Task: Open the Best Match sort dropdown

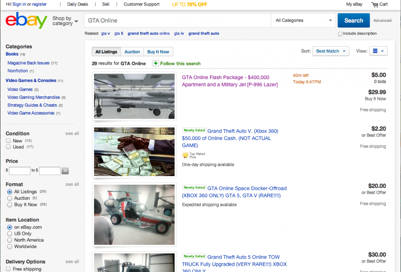Action: pyautogui.click(x=331, y=51)
